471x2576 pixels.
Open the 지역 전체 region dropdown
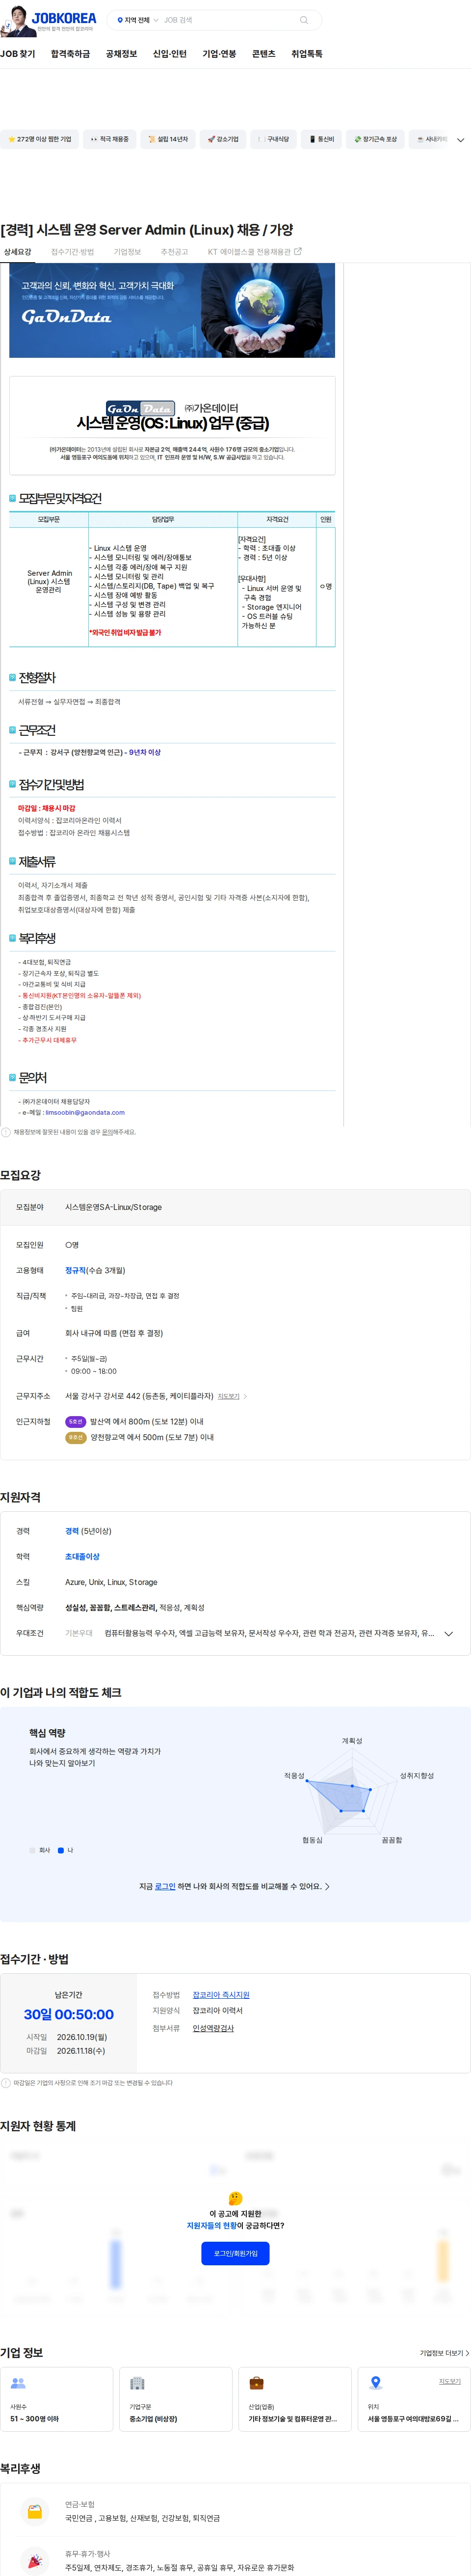coord(138,20)
